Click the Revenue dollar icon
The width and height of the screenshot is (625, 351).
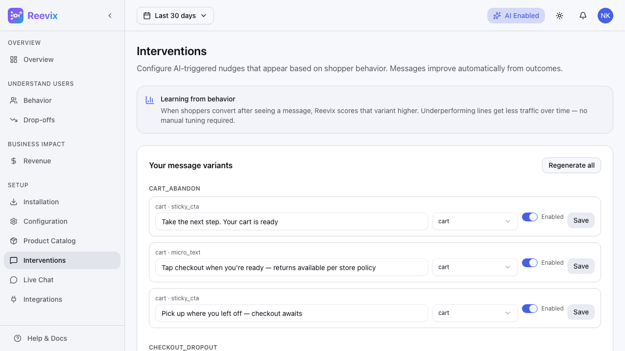coord(14,161)
